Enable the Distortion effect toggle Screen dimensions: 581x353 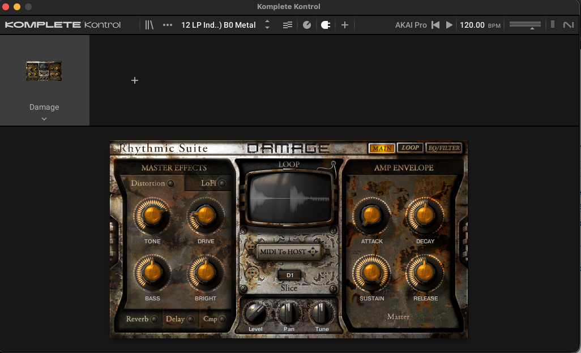point(170,183)
